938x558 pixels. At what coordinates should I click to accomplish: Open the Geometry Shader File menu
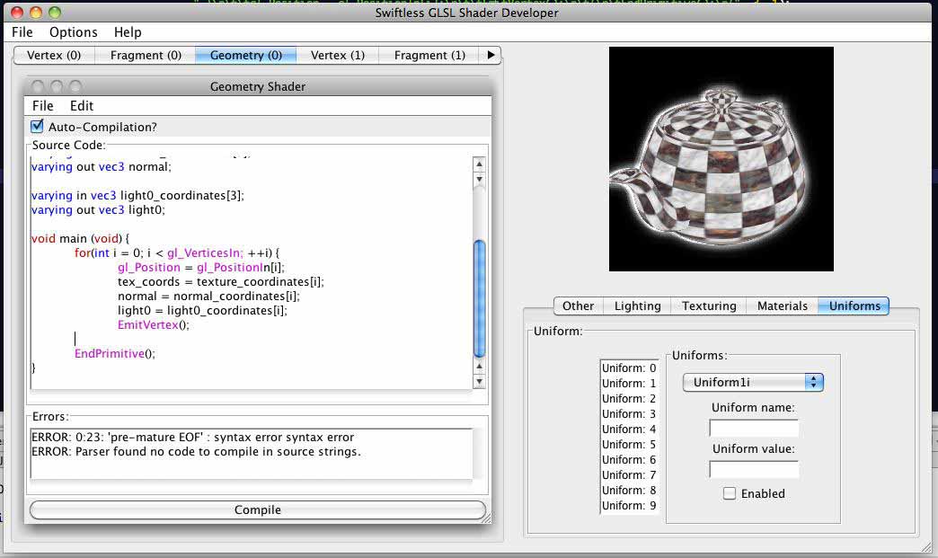42,106
